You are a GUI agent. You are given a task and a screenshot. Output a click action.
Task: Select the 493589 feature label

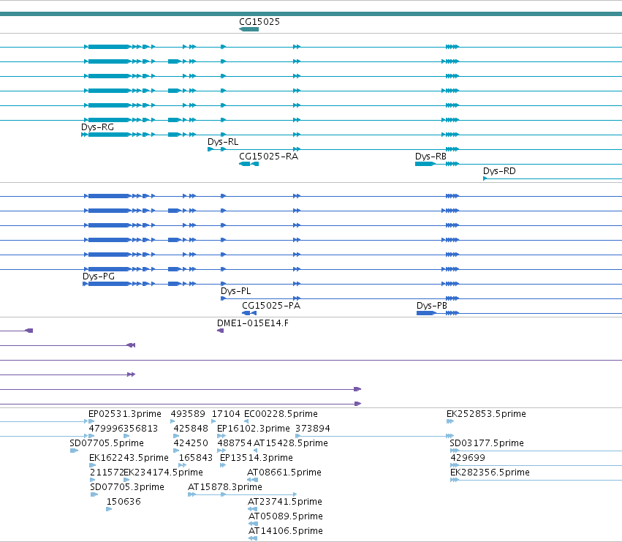coord(188,414)
